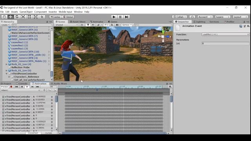Toggle scene audio with the speaker icon
Viewport: 251px width, 141px height.
pyautogui.click(x=93, y=25)
